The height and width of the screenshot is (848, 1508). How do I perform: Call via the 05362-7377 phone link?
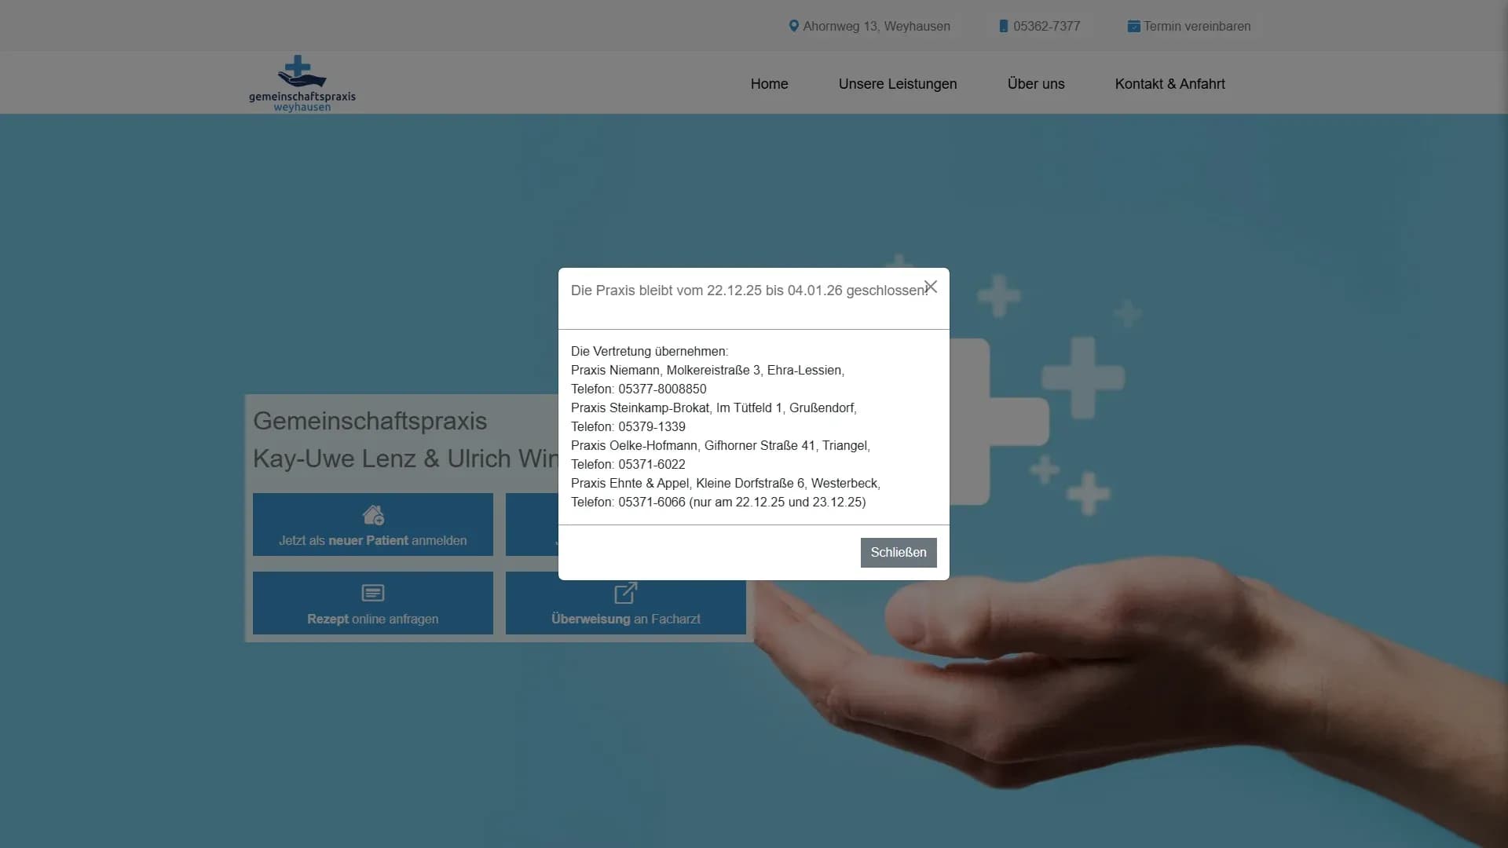[1046, 26]
